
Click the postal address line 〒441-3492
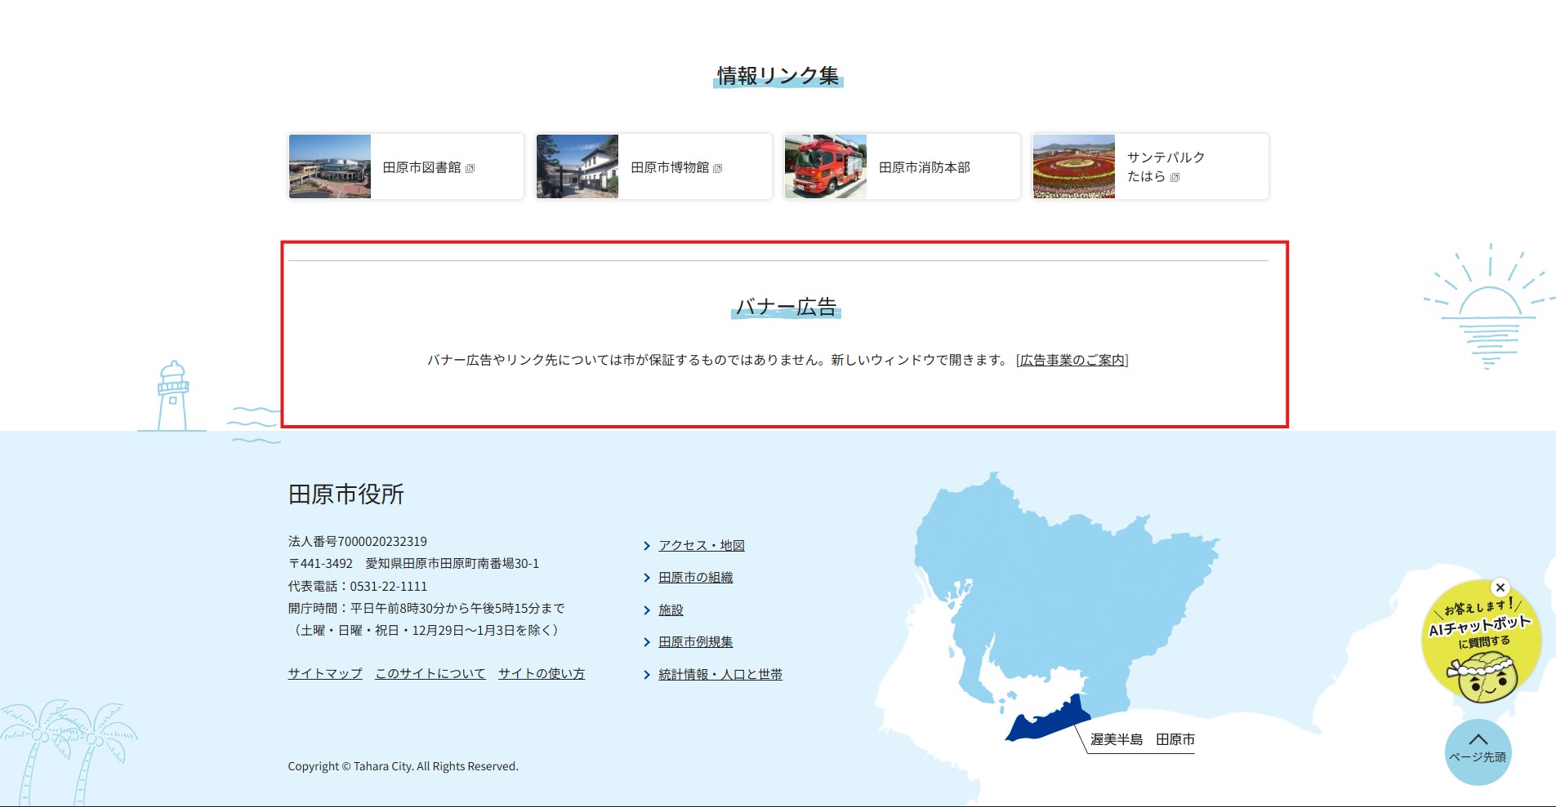[x=413, y=563]
